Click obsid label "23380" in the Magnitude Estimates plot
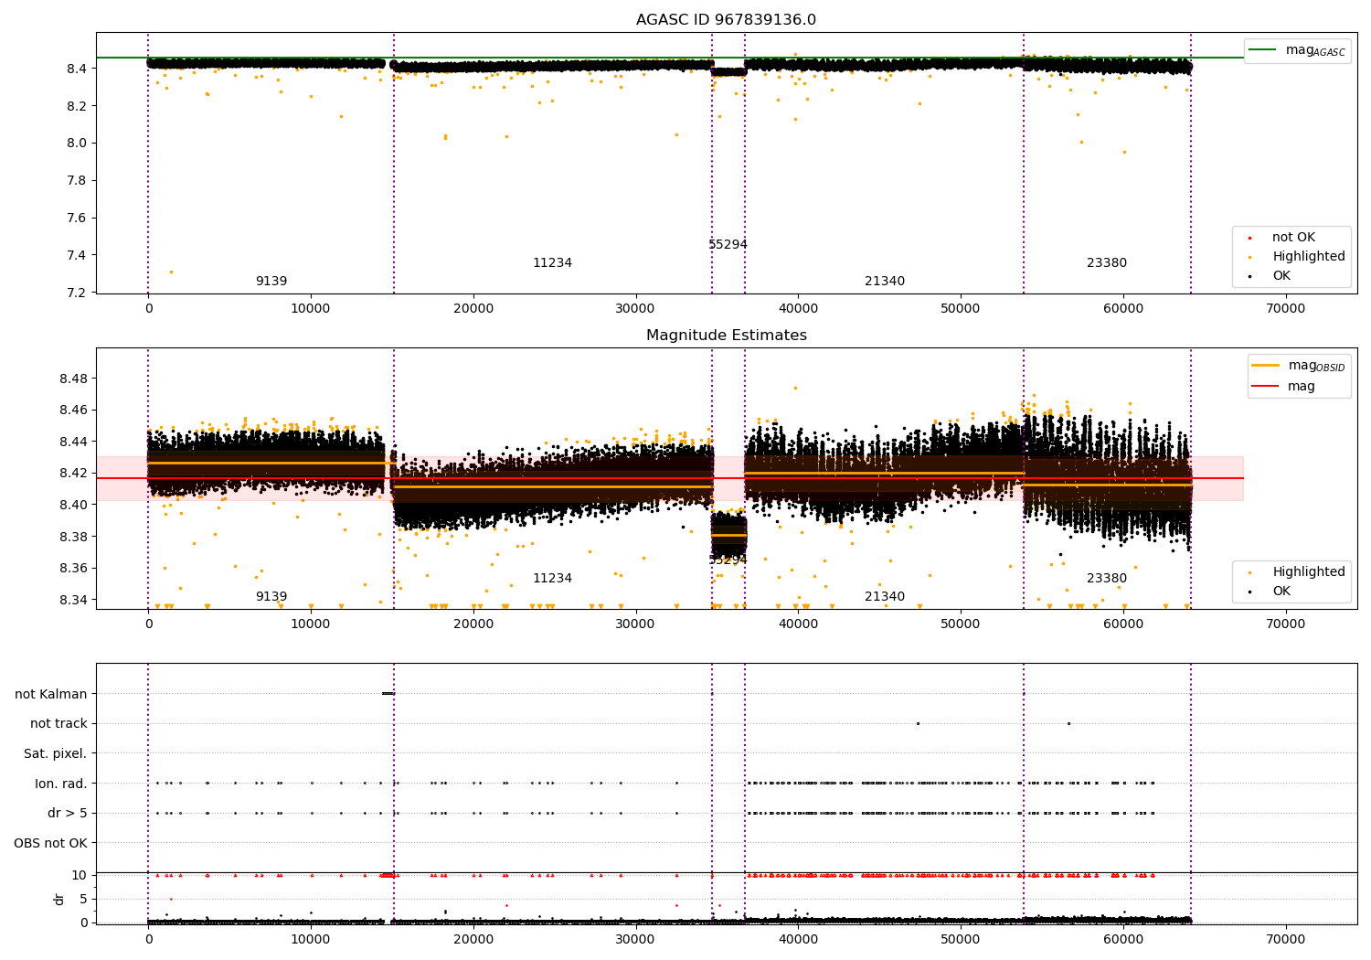Image resolution: width=1371 pixels, height=960 pixels. (x=1107, y=579)
